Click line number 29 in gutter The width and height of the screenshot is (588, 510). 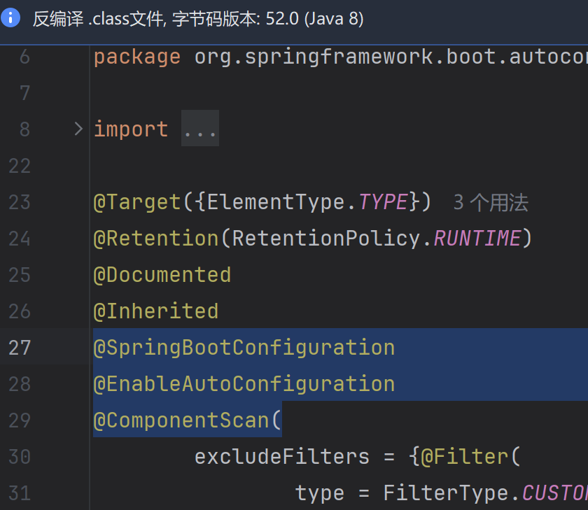[x=20, y=420]
